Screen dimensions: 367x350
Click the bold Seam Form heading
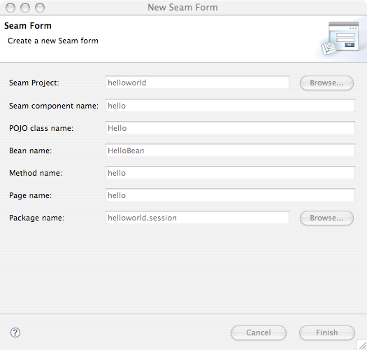(28, 26)
